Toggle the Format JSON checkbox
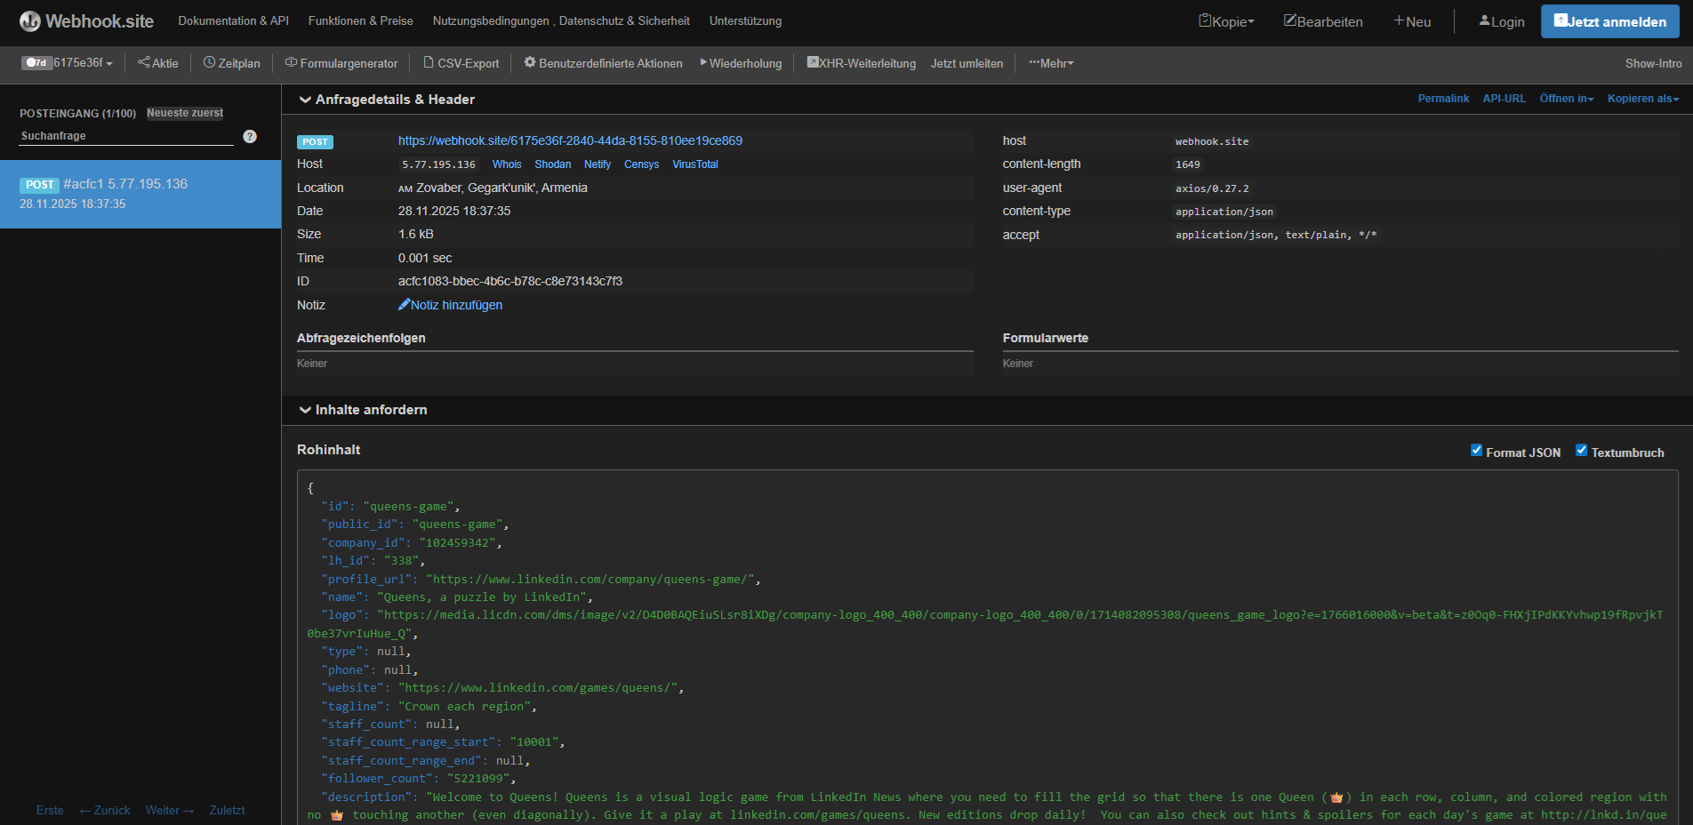The height and width of the screenshot is (825, 1693). coord(1477,451)
